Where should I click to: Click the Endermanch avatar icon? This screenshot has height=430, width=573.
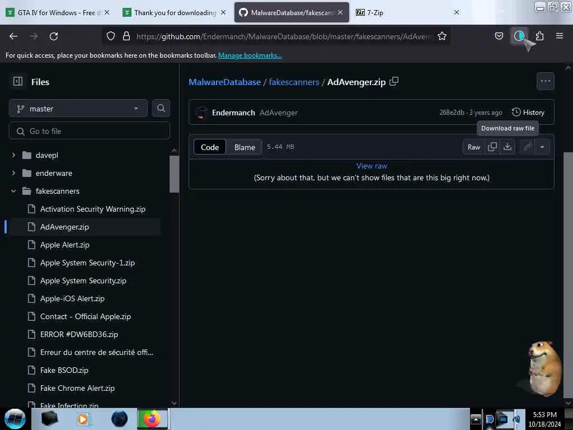click(x=201, y=112)
